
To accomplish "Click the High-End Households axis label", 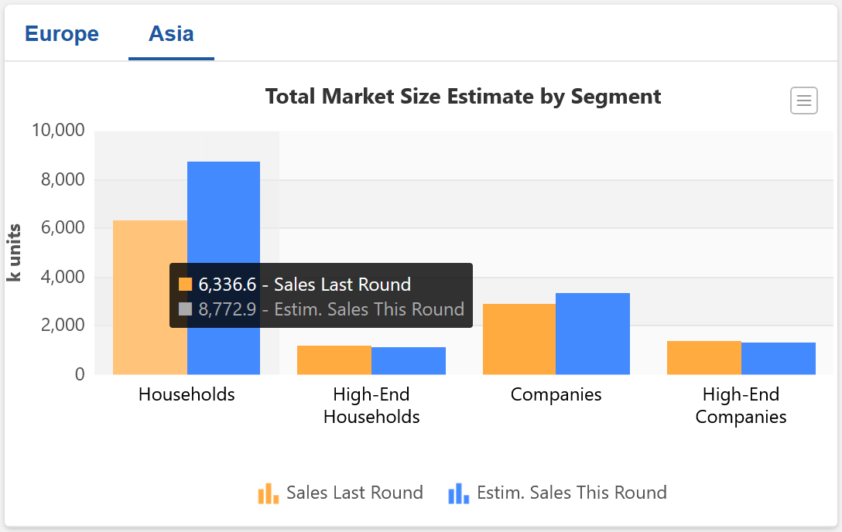I will 371,406.
